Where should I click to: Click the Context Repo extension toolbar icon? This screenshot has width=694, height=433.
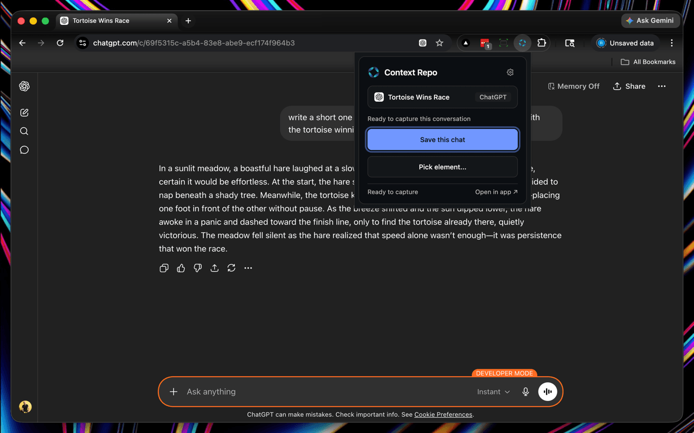click(x=522, y=43)
